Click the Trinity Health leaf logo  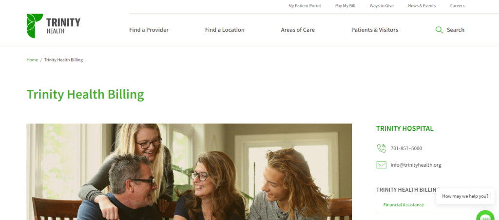(35, 26)
